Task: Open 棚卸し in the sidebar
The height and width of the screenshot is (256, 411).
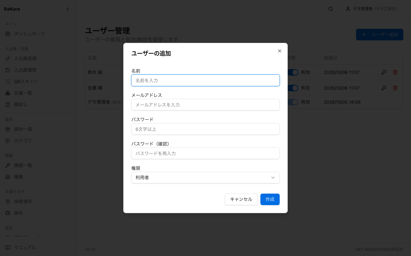Action: [x=39, y=105]
